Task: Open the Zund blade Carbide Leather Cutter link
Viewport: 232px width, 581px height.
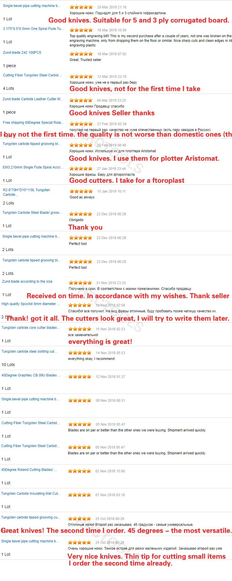Action: [33, 99]
